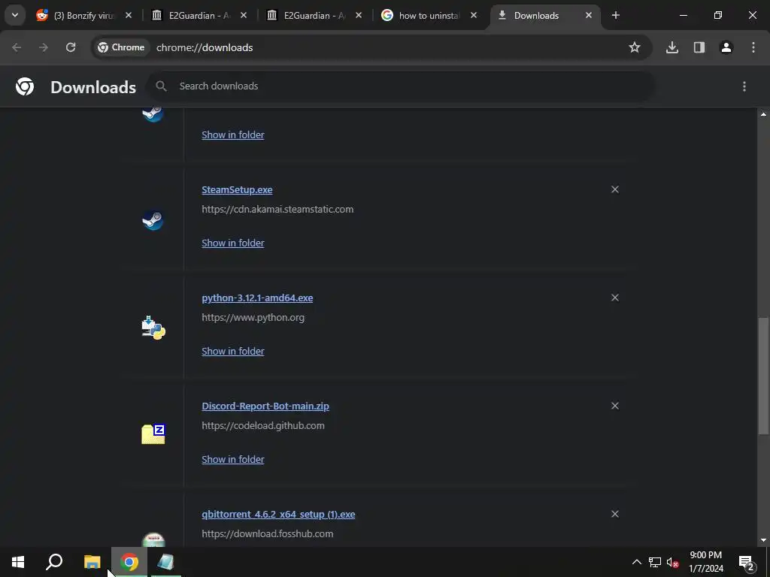Click the https://www.python.org source text
Image resolution: width=770 pixels, height=577 pixels.
253,318
